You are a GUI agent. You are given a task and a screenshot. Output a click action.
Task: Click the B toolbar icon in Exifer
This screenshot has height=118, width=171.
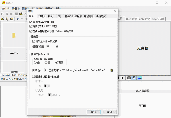[x=2, y=14]
